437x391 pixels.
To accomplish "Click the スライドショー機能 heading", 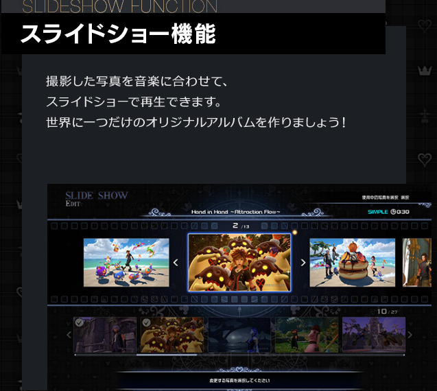I will click(x=118, y=34).
